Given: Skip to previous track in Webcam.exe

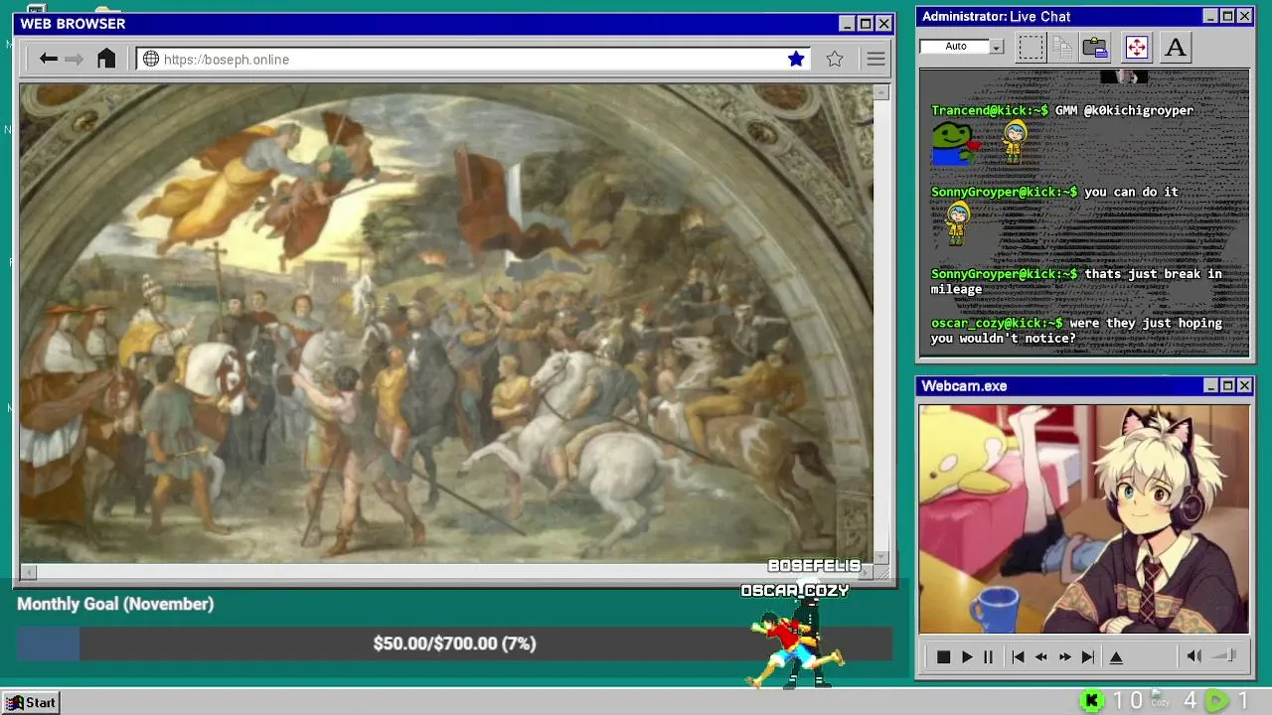Looking at the screenshot, I should [x=1018, y=656].
